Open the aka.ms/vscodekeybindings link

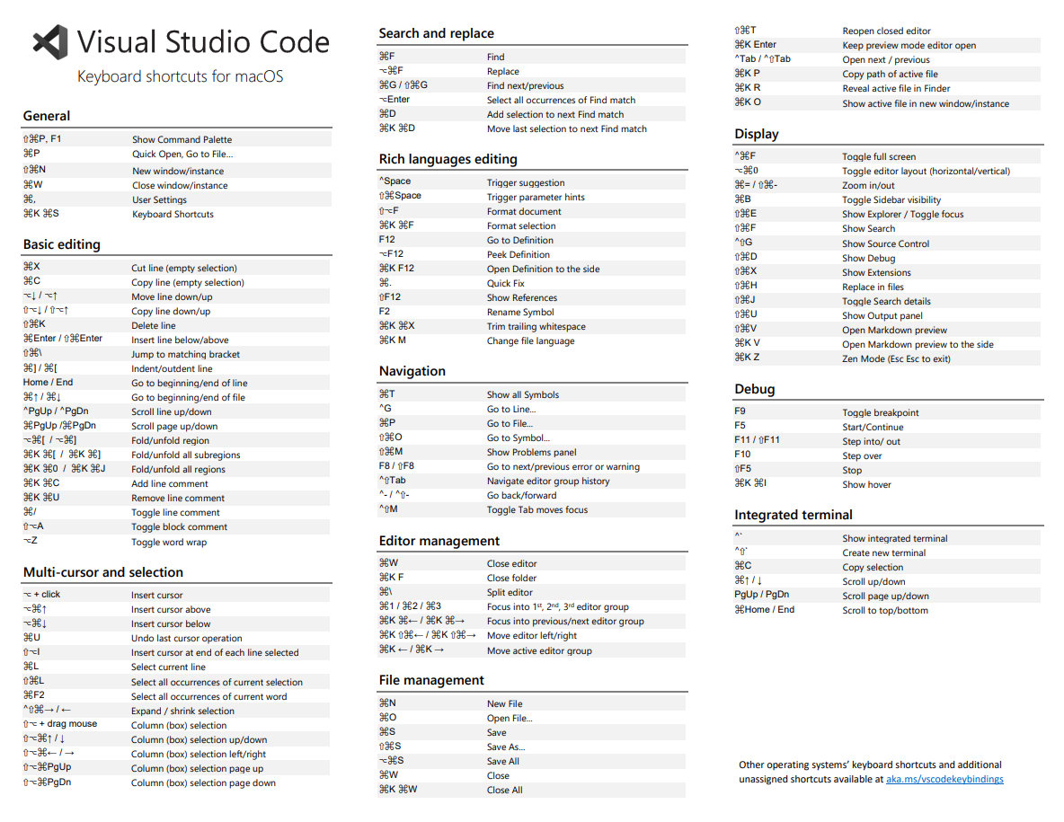tap(944, 779)
